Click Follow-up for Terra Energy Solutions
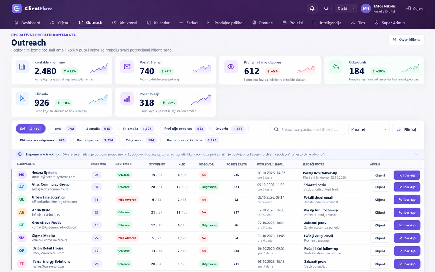This screenshot has height=272, width=435. [407, 264]
